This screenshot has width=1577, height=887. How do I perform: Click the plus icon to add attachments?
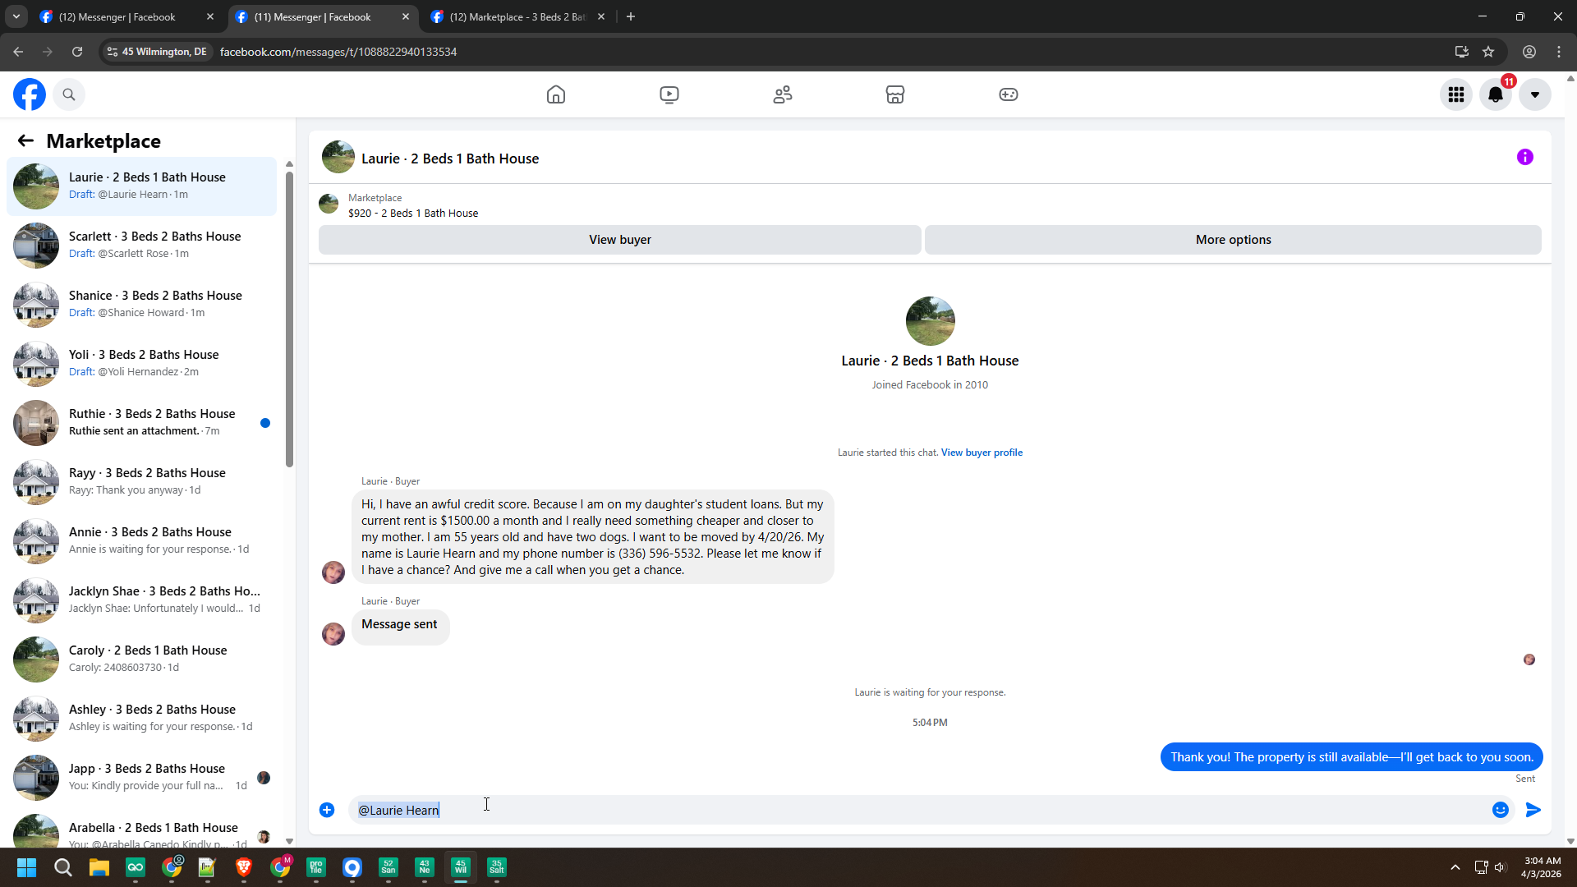327,810
